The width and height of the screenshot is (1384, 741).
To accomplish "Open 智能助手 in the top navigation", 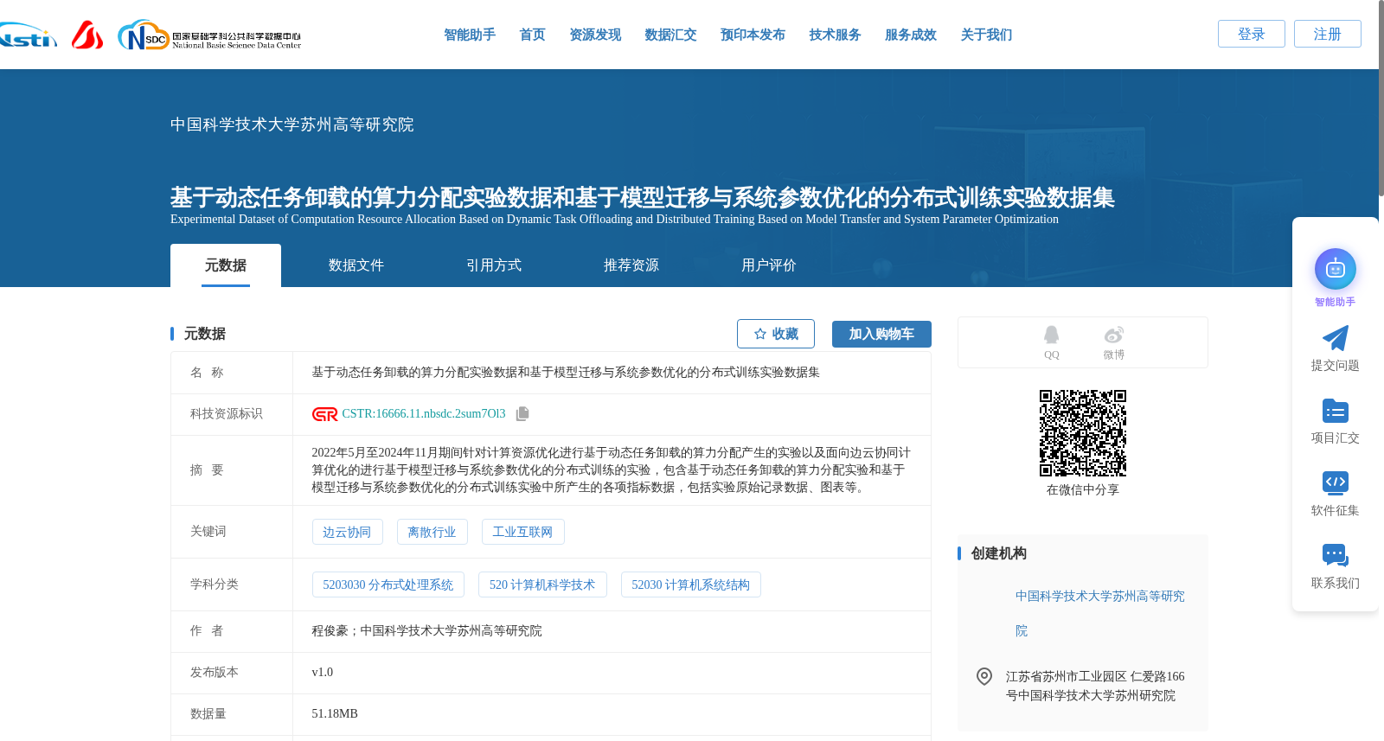I will (470, 35).
